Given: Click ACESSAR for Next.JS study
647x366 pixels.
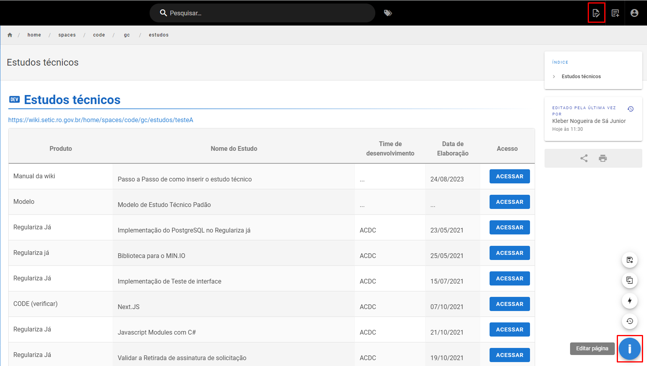Looking at the screenshot, I should [x=510, y=304].
